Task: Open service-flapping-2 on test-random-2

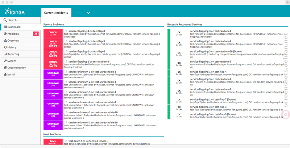Action: coord(211,89)
